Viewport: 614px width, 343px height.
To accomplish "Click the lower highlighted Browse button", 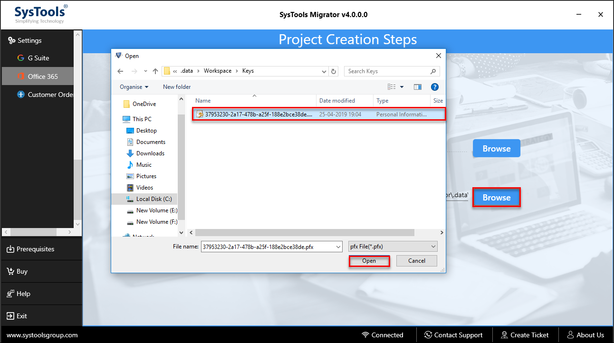I will (x=497, y=198).
